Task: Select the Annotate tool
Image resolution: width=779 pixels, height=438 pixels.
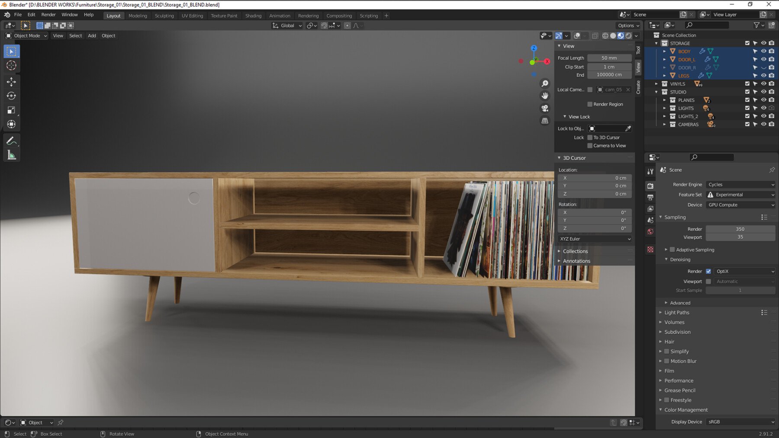Action: tap(11, 140)
